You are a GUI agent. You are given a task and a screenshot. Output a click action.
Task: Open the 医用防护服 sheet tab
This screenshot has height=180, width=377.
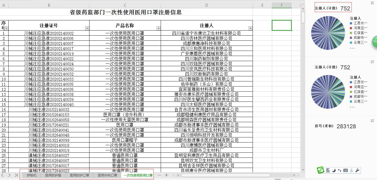(x=53, y=175)
